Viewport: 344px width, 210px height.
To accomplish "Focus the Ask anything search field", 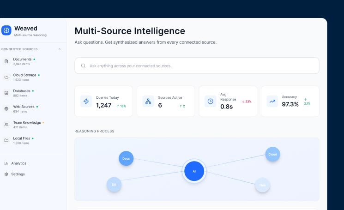I will 197,66.
